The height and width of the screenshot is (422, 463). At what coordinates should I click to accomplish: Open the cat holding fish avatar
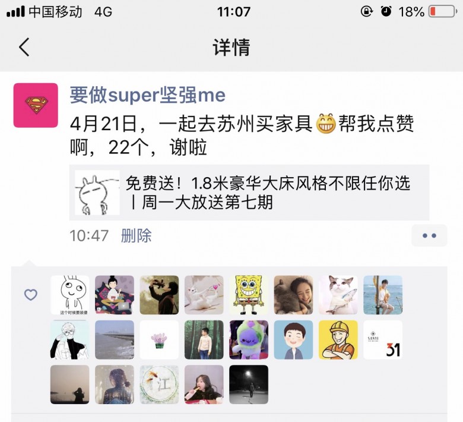tap(338, 295)
